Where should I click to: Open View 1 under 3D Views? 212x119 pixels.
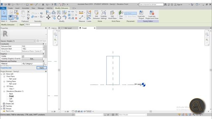click(x=12, y=89)
